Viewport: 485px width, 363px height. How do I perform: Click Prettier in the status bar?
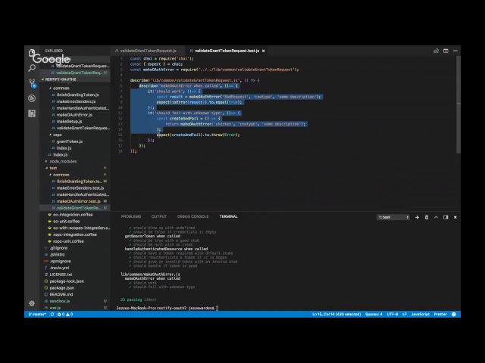pos(440,315)
